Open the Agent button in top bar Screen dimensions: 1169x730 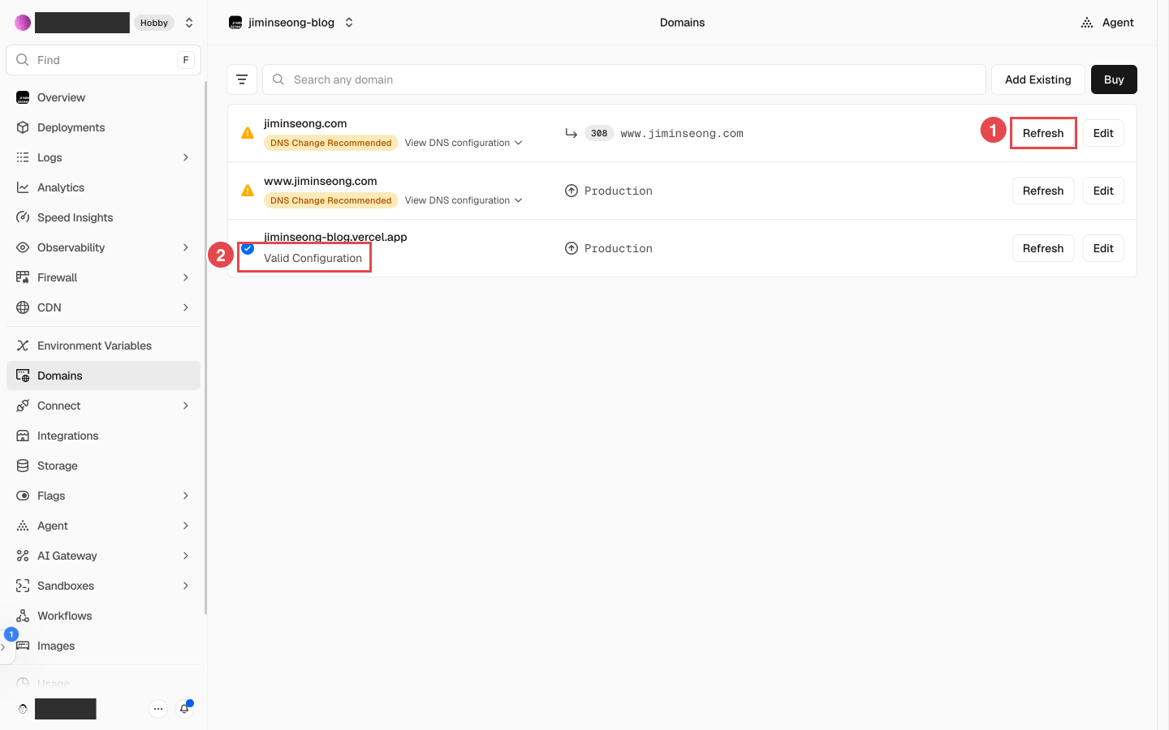tap(1107, 23)
